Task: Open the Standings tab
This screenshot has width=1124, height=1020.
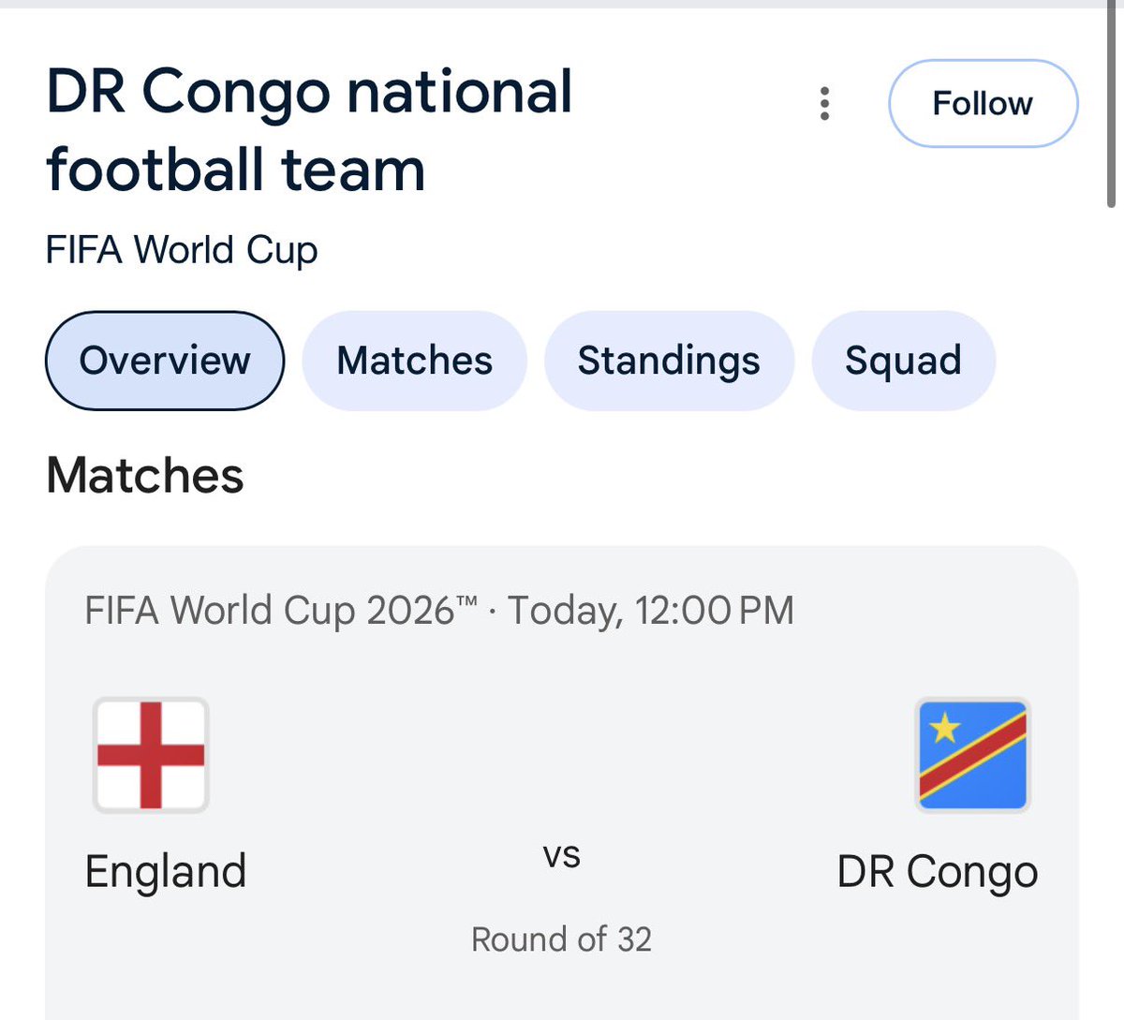Action: click(669, 361)
